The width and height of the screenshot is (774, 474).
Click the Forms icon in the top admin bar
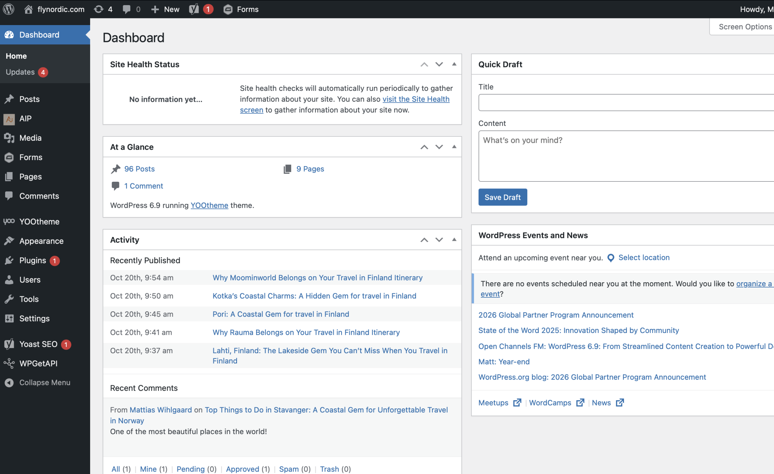228,9
